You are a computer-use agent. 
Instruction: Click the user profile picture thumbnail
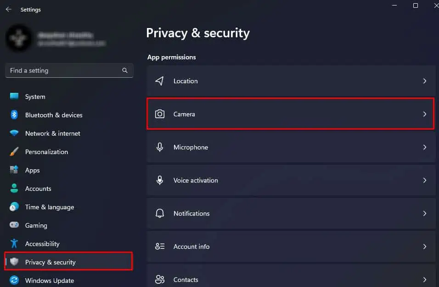[x=19, y=39]
